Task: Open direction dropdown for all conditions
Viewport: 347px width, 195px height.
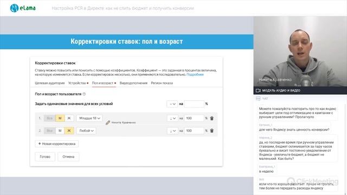Action: 172,104
